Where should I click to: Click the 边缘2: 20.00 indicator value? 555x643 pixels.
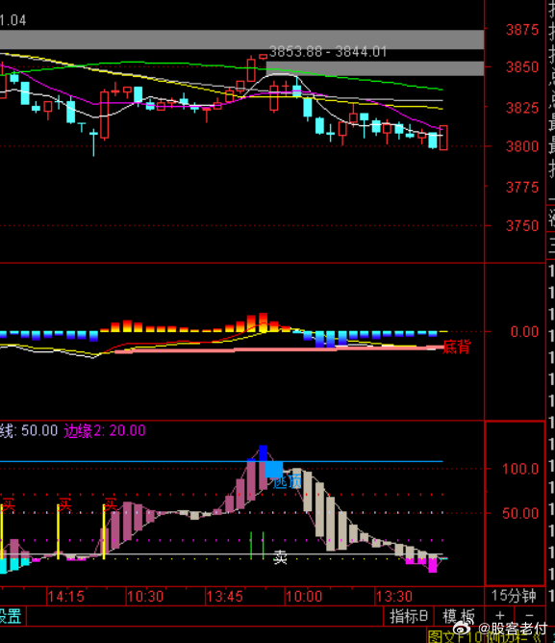tap(105, 430)
